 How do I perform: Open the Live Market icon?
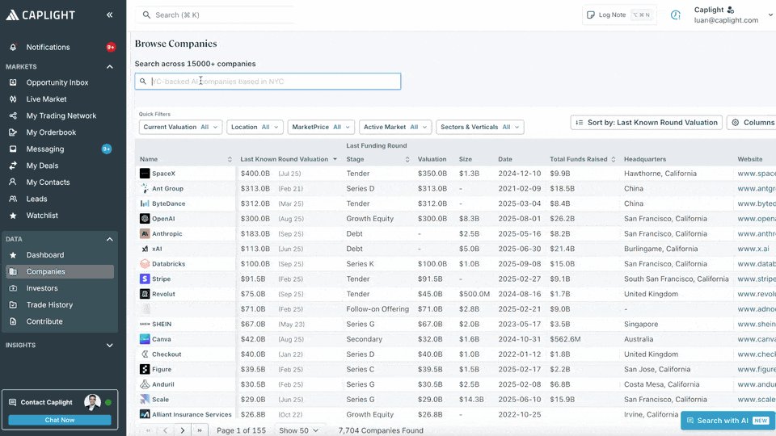(x=14, y=99)
